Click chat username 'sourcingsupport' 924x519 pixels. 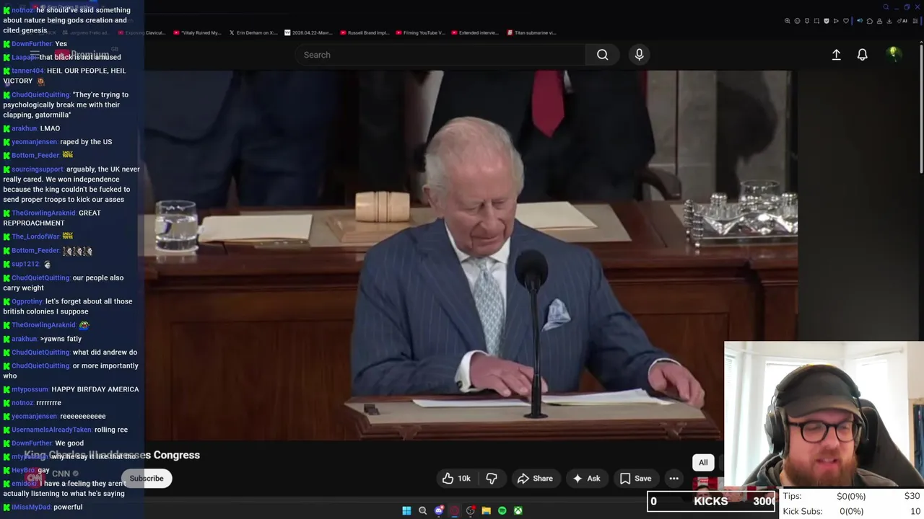[38, 169]
